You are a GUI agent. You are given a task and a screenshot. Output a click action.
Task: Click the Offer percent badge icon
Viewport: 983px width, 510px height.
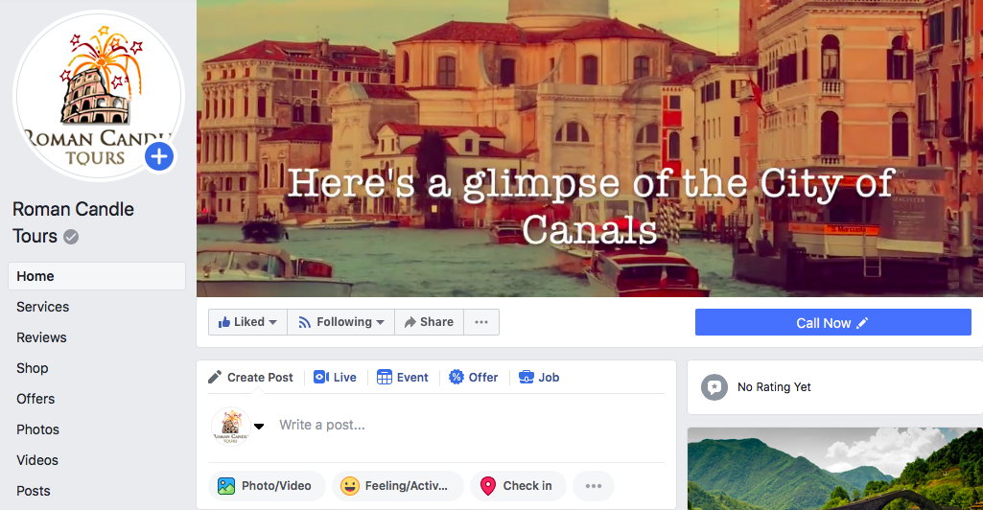point(456,377)
